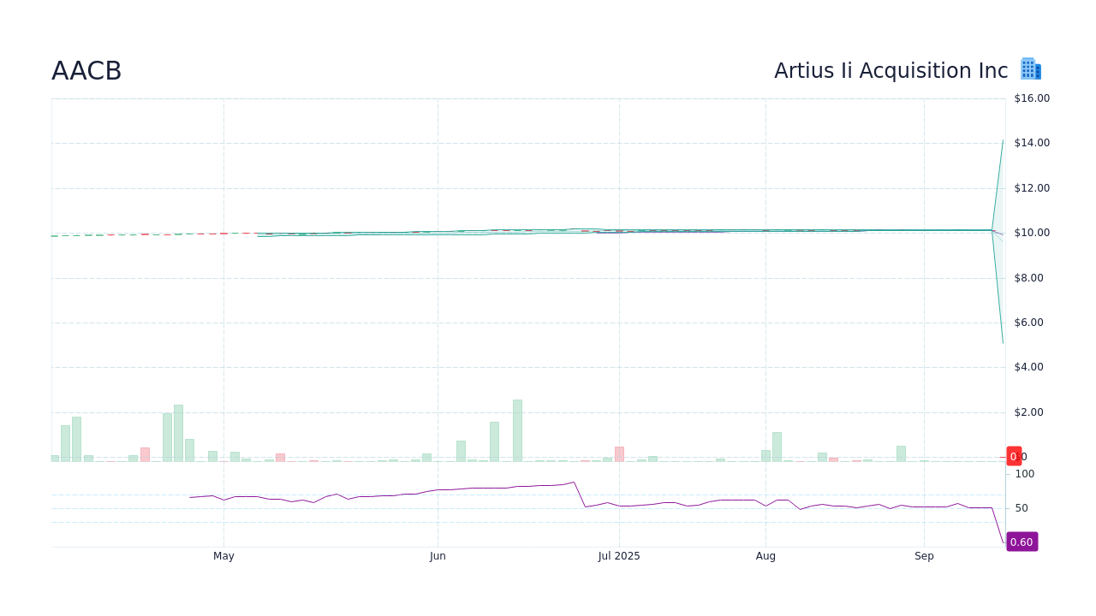Click the red volume bar near July 2025

[x=619, y=452]
